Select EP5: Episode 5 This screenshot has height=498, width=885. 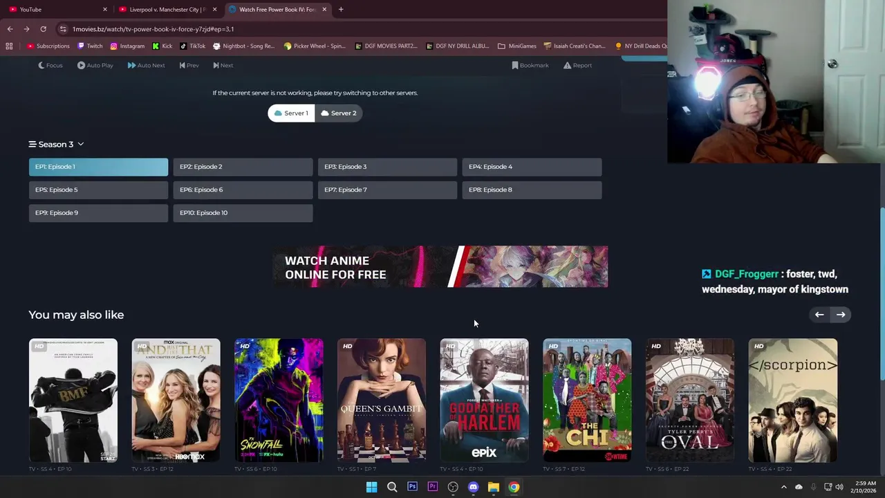98,190
